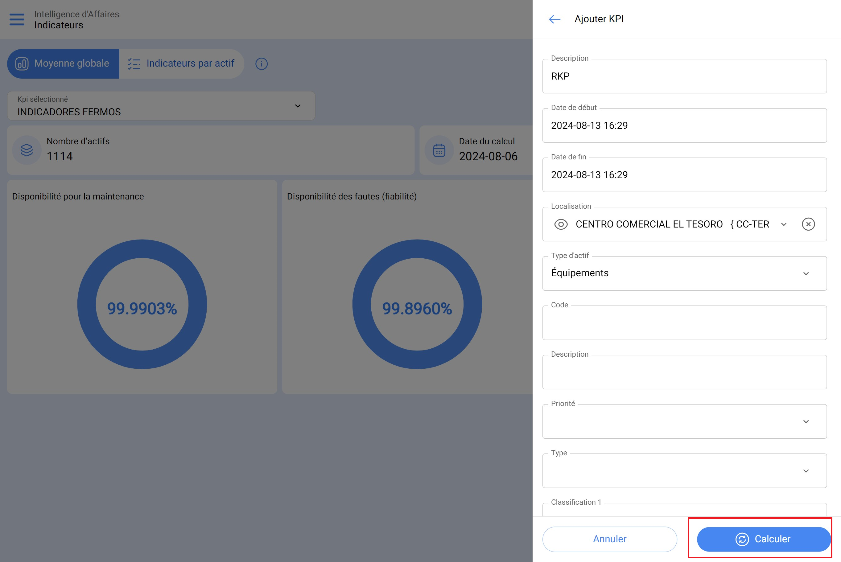Screen dimensions: 841x562
Task: Click the Calculer button
Action: click(x=764, y=539)
